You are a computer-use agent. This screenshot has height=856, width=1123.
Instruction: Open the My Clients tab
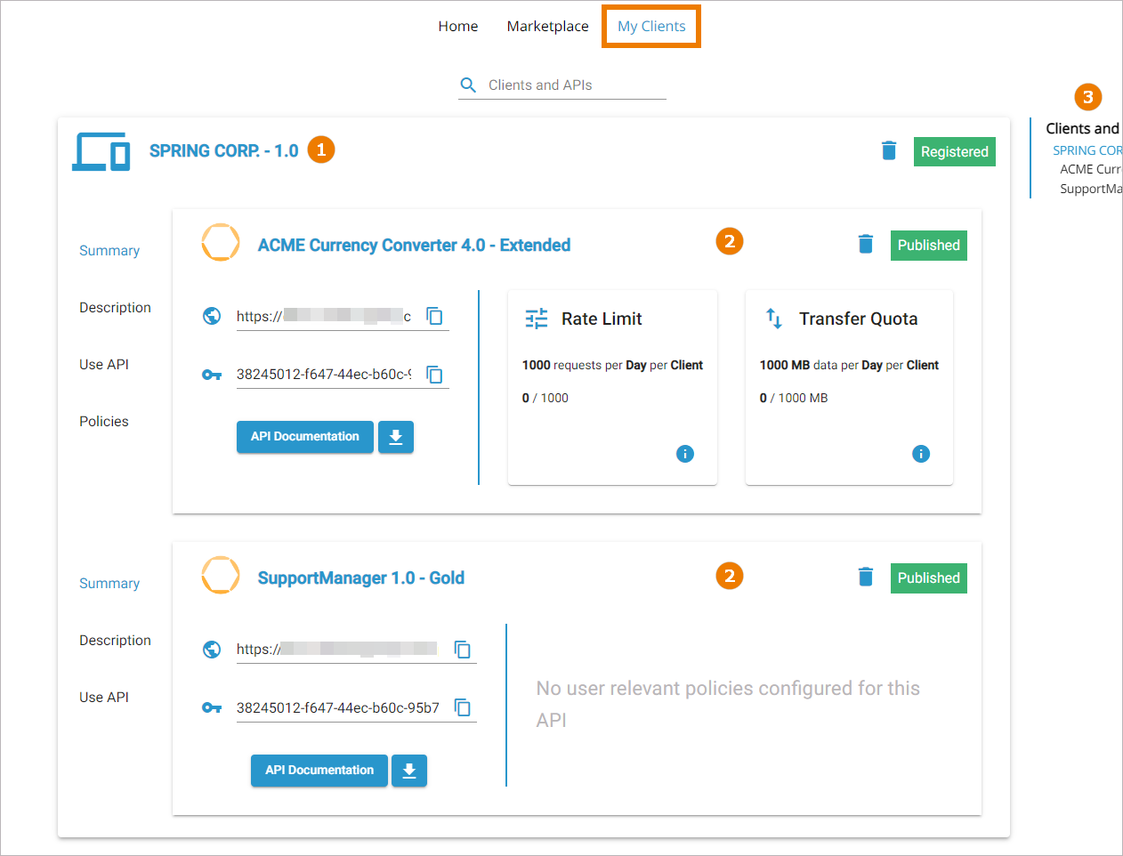click(x=651, y=27)
